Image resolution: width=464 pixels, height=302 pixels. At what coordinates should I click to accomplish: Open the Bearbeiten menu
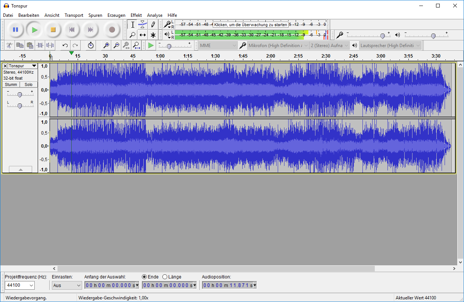[29, 15]
